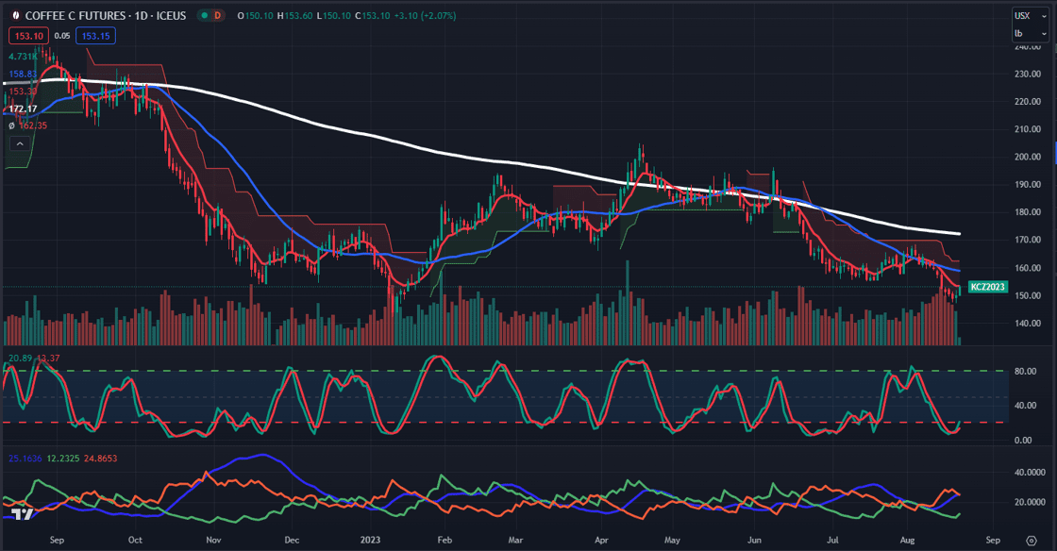This screenshot has height=551, width=1057.
Task: Click the high price H153.60
Action: point(294,15)
